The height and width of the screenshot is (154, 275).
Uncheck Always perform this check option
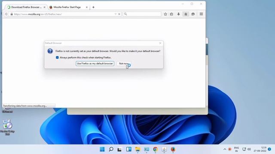click(57, 57)
